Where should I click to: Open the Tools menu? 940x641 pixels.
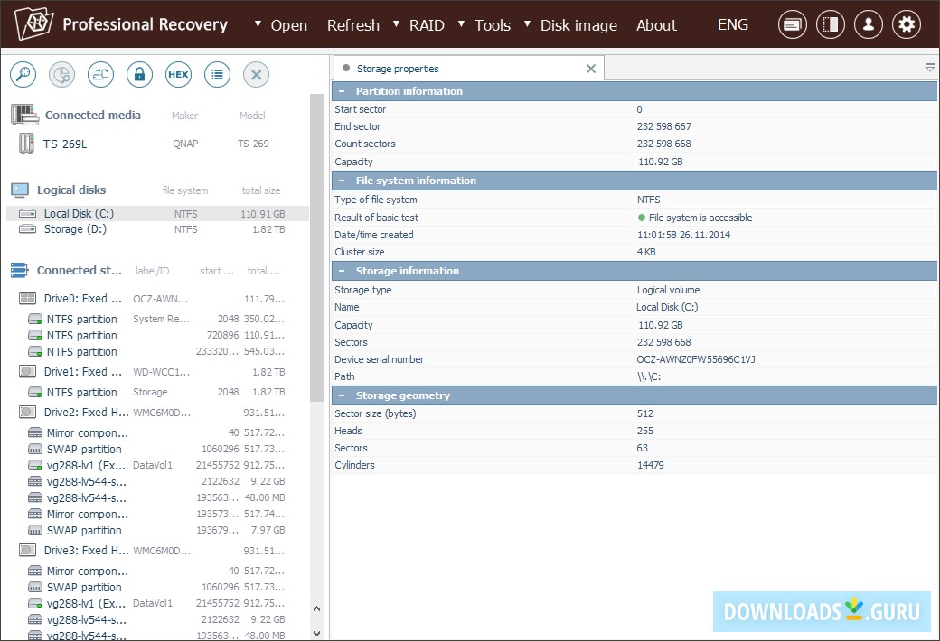click(492, 25)
